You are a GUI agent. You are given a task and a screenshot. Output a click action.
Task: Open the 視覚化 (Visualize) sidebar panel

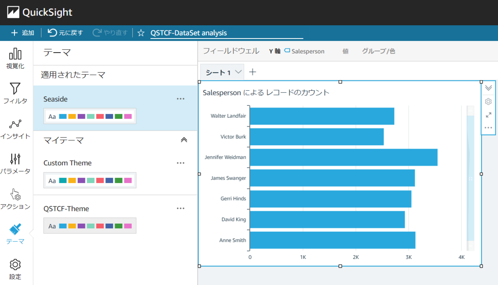pyautogui.click(x=15, y=58)
